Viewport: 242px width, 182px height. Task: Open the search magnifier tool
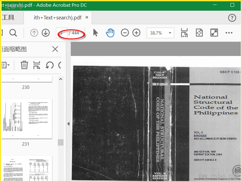pyautogui.click(x=13, y=33)
